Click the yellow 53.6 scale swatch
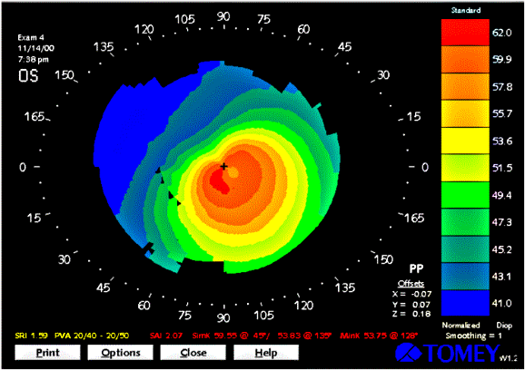 [465, 141]
